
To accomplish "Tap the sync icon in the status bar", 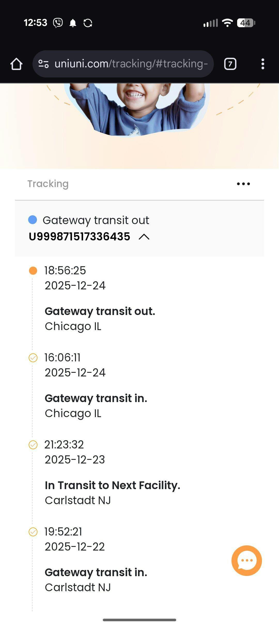I will coord(88,23).
